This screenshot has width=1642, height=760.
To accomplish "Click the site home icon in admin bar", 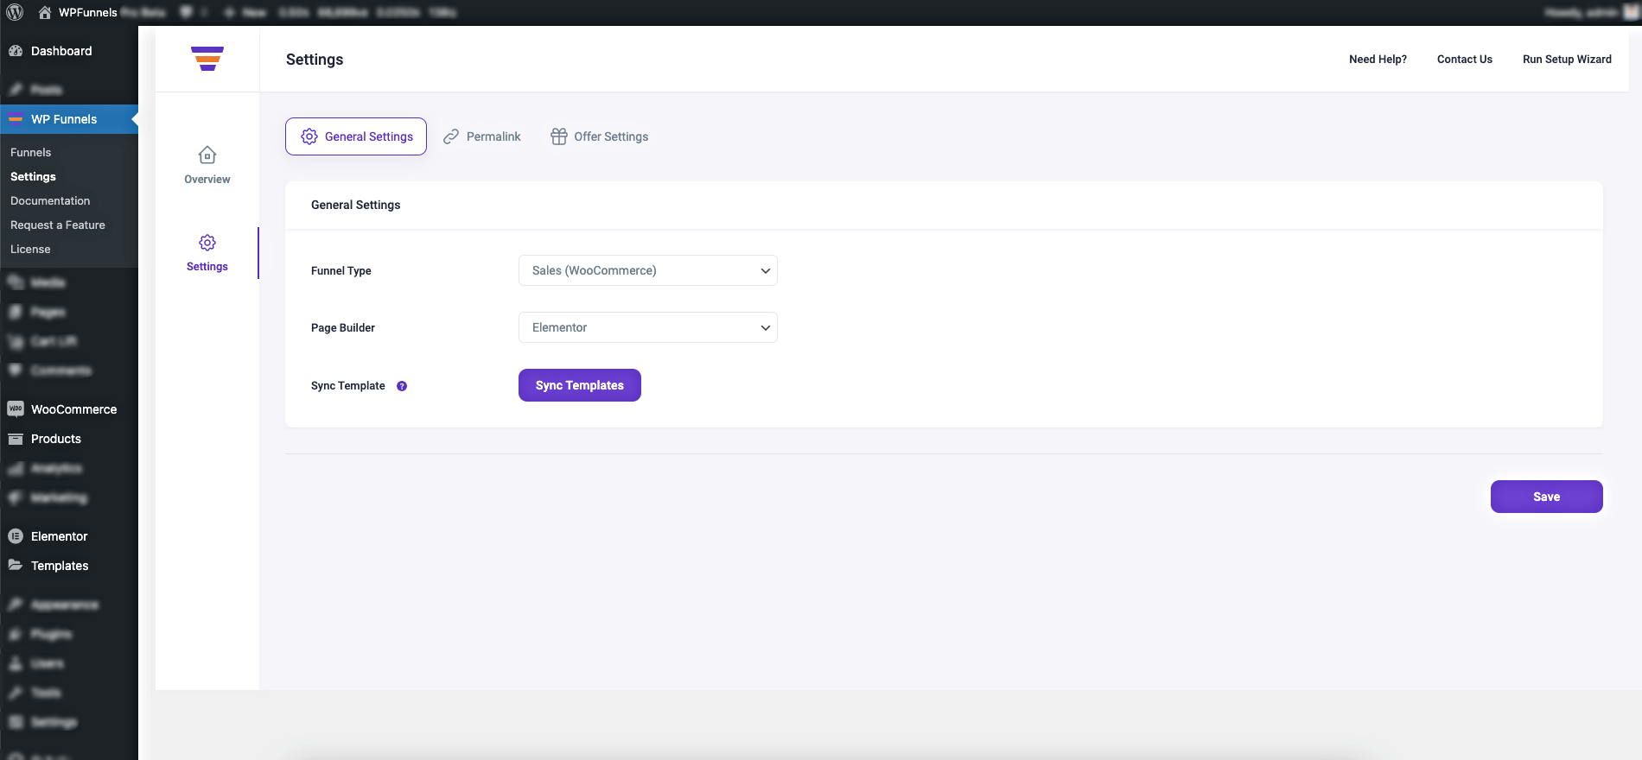I will click(45, 12).
